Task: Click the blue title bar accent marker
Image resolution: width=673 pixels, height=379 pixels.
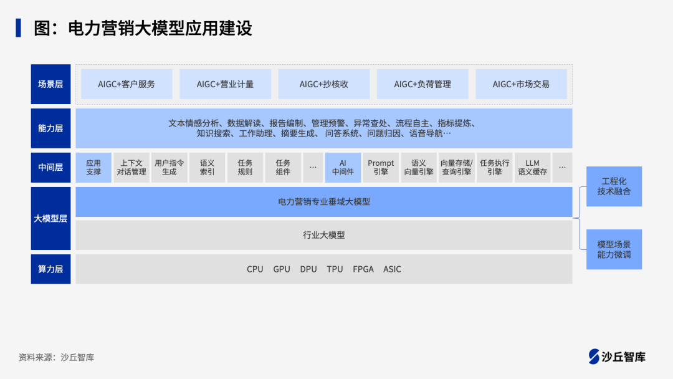Action: coord(17,26)
